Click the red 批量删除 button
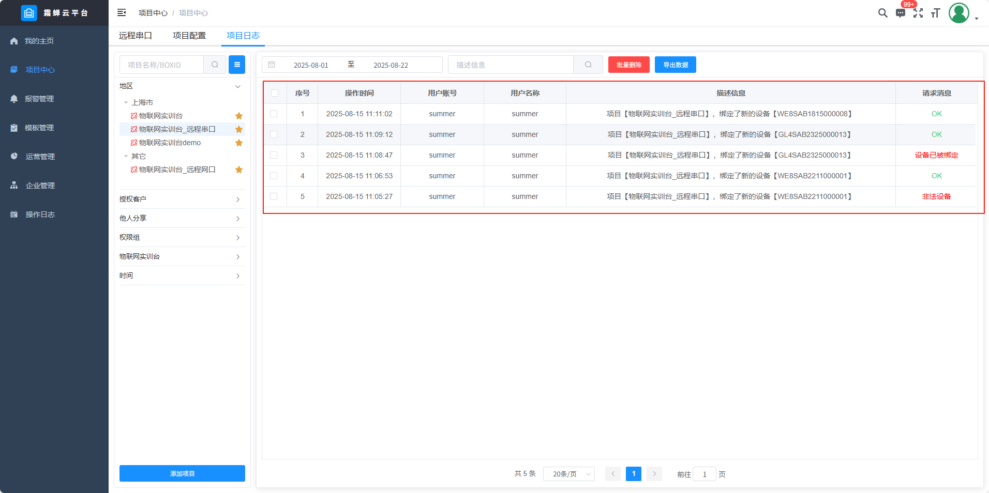Viewport: 989px width, 493px height. click(x=628, y=65)
